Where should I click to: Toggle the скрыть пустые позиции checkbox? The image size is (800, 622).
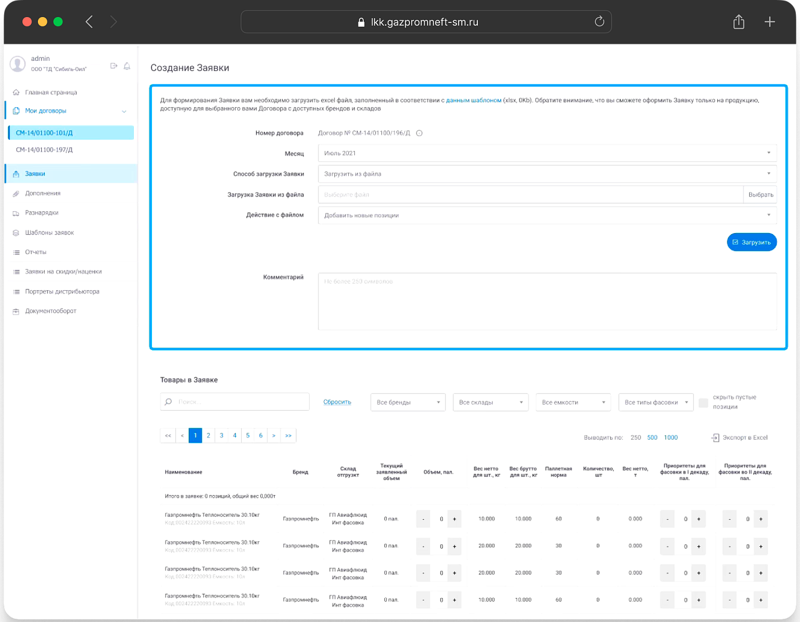[x=703, y=403]
